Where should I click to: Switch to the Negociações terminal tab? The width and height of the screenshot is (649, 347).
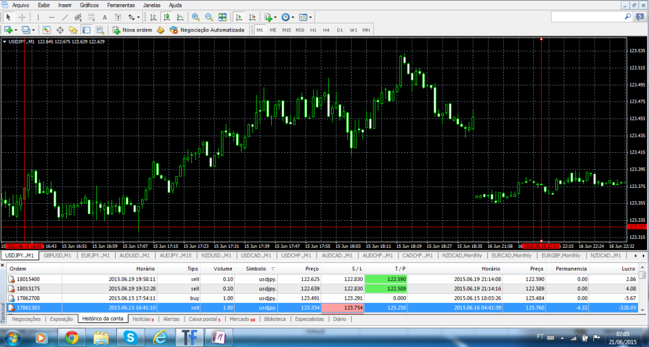coord(28,319)
